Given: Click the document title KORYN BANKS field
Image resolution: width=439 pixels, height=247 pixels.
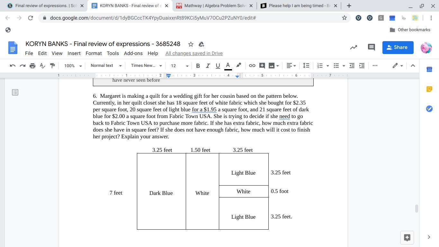Looking at the screenshot, I should click(x=103, y=44).
